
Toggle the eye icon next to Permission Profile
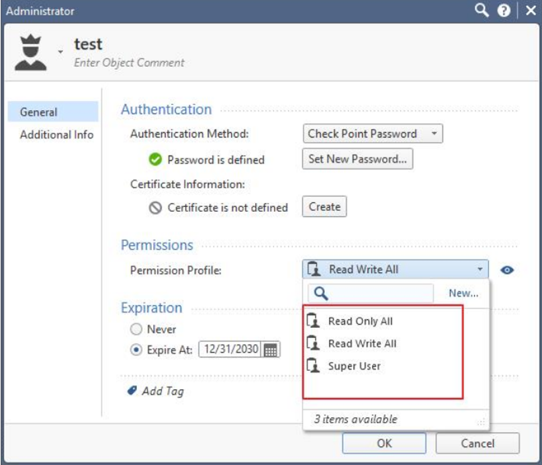(508, 270)
